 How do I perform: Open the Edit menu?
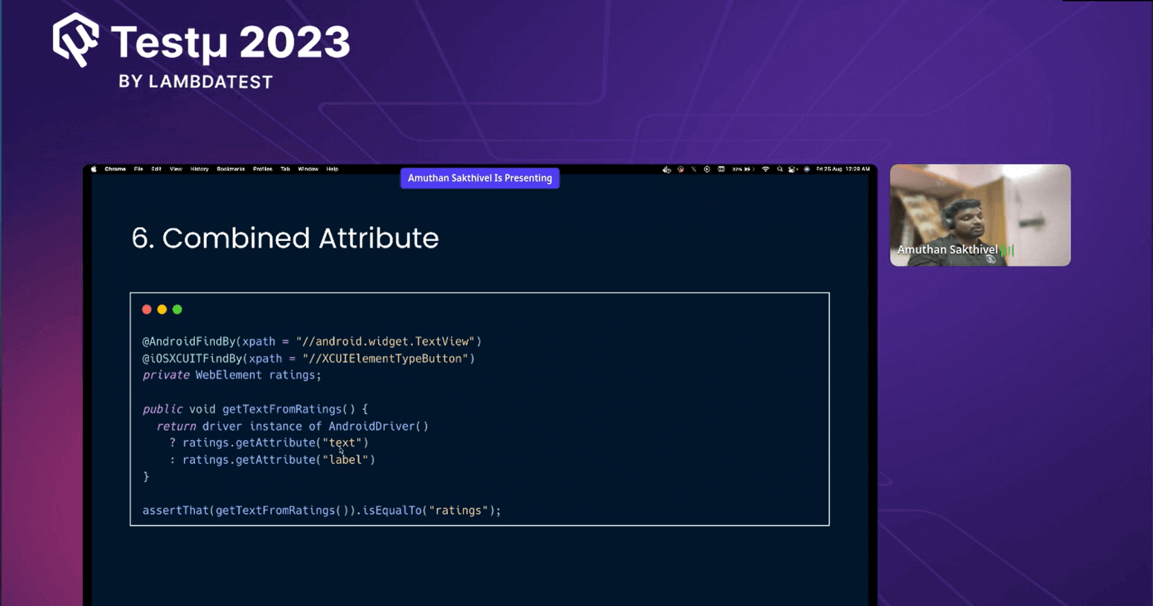pos(156,170)
